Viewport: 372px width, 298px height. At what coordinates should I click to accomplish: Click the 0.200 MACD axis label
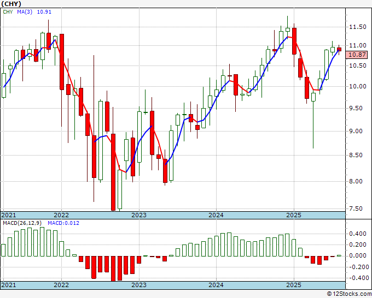click(x=358, y=245)
